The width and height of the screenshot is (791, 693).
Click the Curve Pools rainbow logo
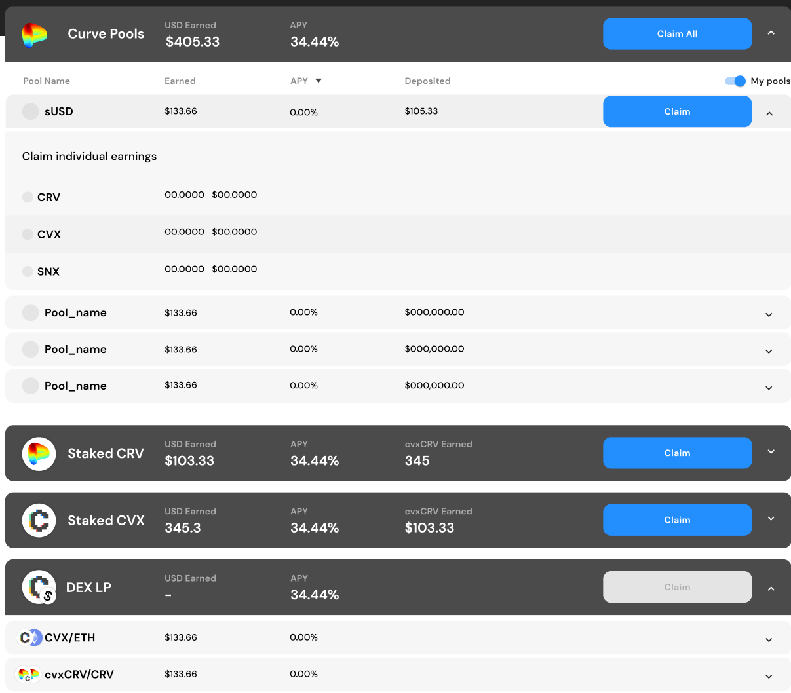tap(34, 34)
